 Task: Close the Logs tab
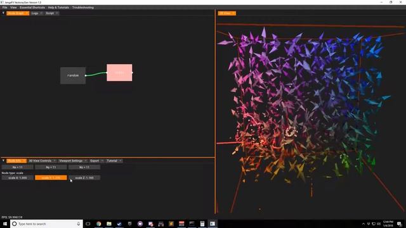coord(41,13)
